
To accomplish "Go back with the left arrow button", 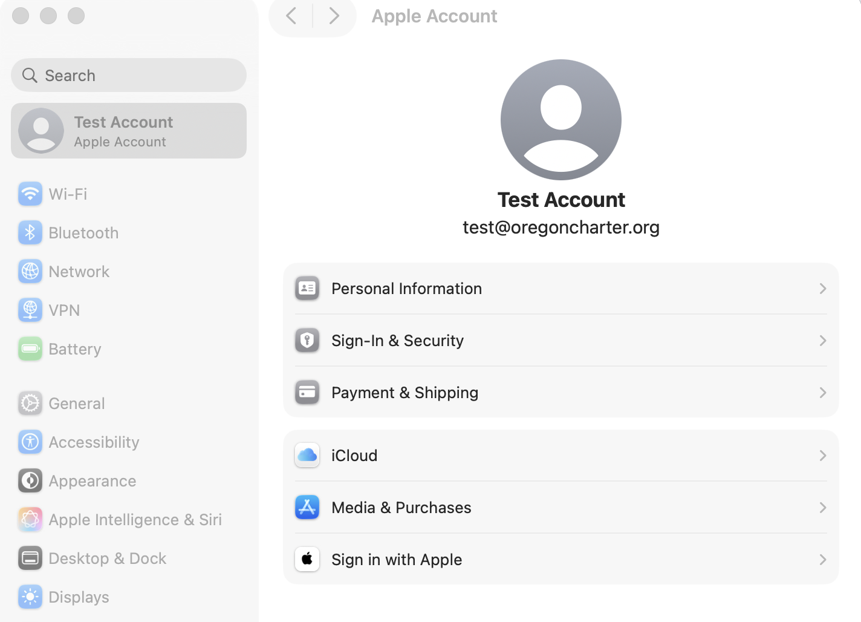I will pos(291,16).
